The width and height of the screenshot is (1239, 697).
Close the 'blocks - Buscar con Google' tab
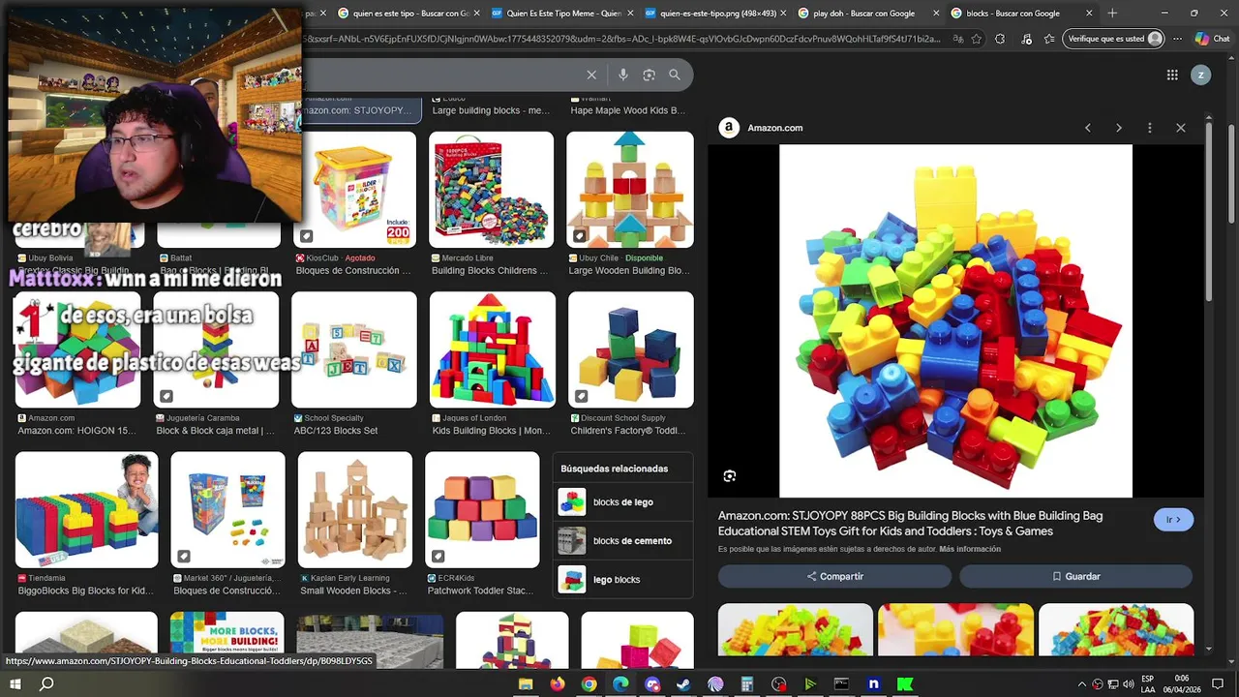[1089, 14]
